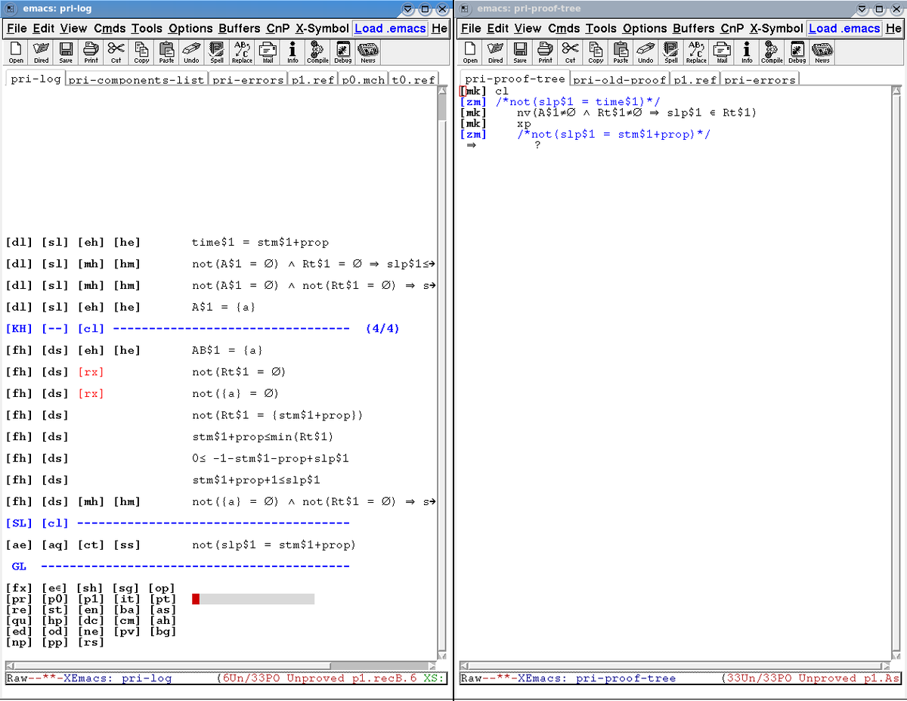Click Print icon in pri-log toolbar

(x=91, y=51)
